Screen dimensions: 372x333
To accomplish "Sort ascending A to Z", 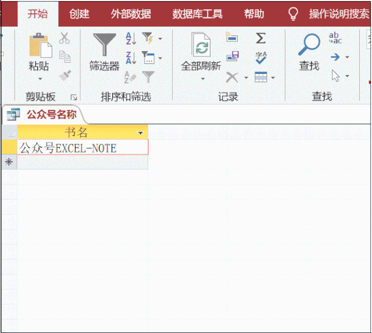I will click(131, 38).
